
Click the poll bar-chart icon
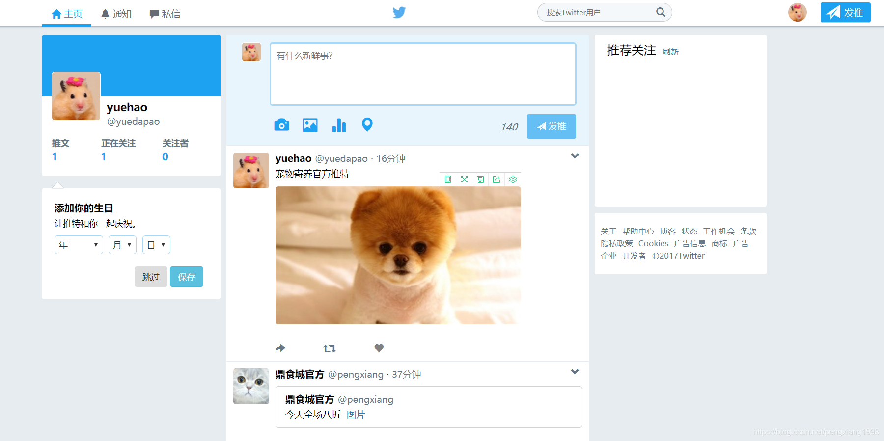tap(339, 125)
